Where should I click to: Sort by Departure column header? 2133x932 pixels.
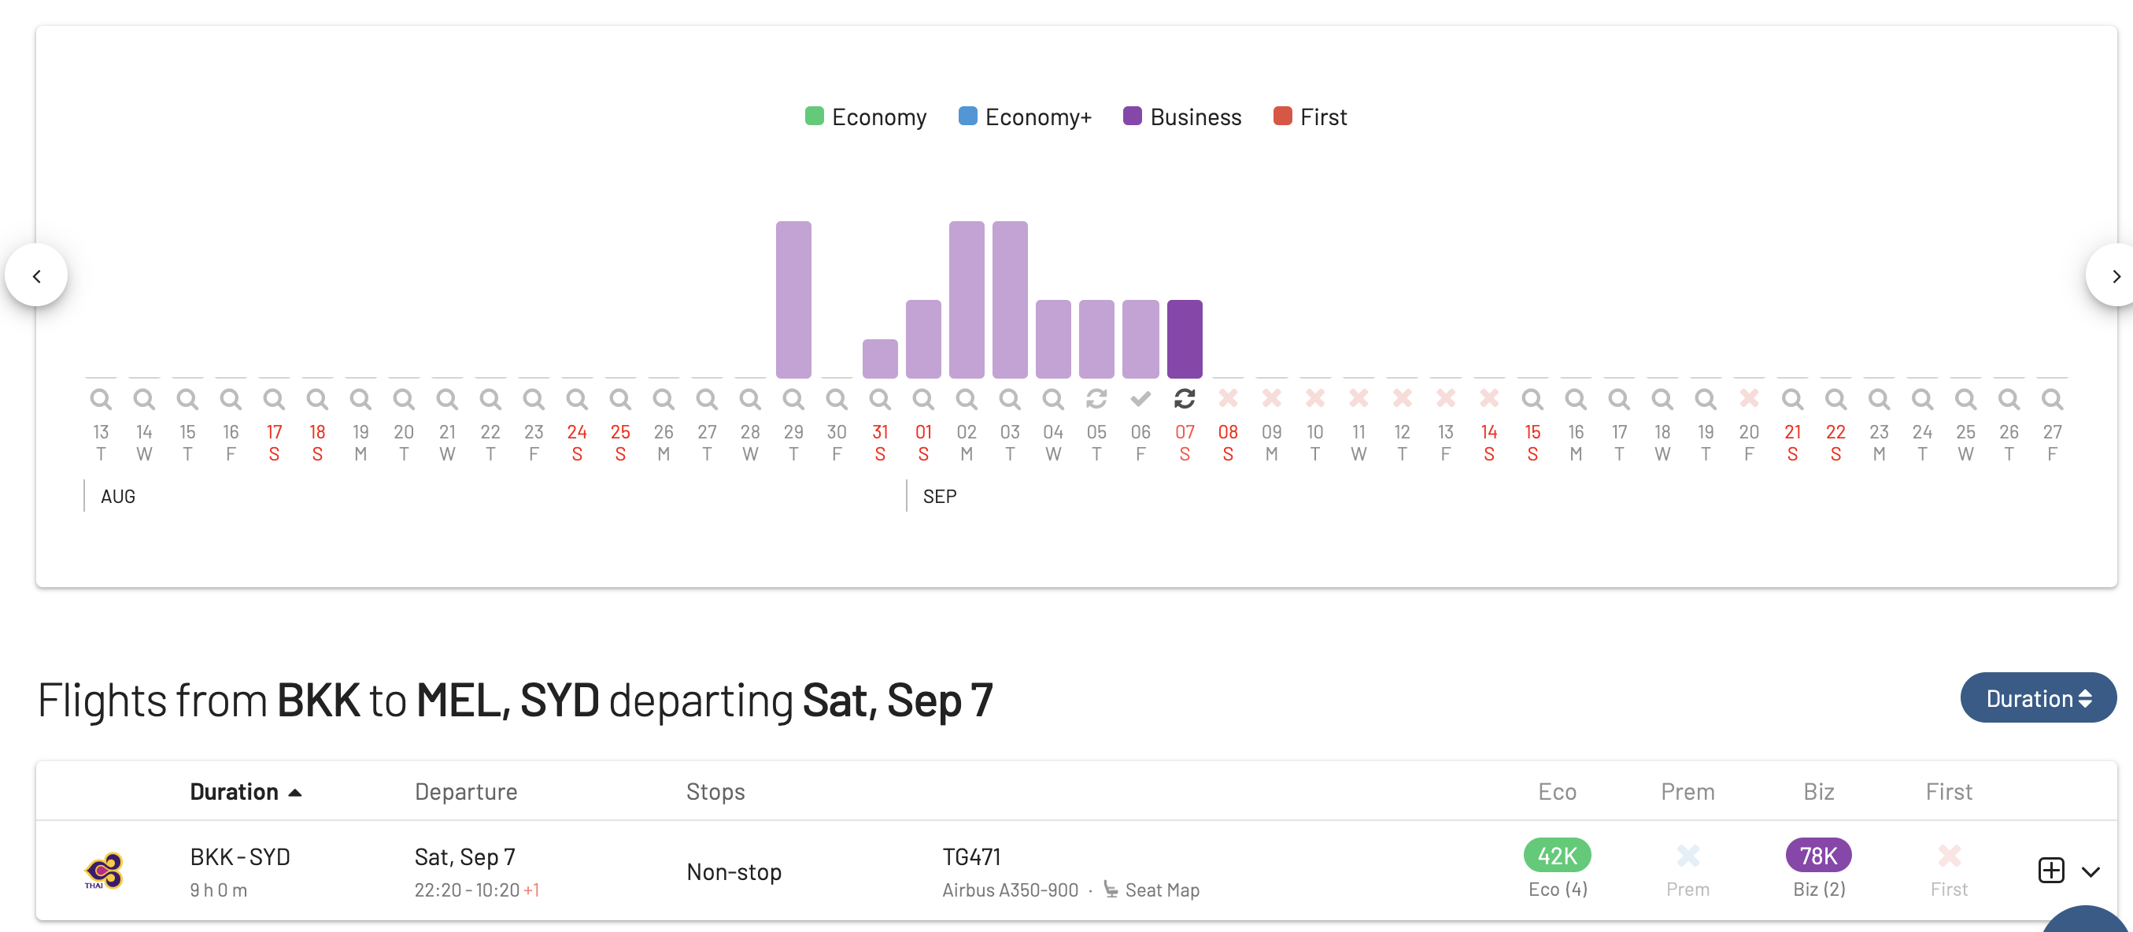466,792
